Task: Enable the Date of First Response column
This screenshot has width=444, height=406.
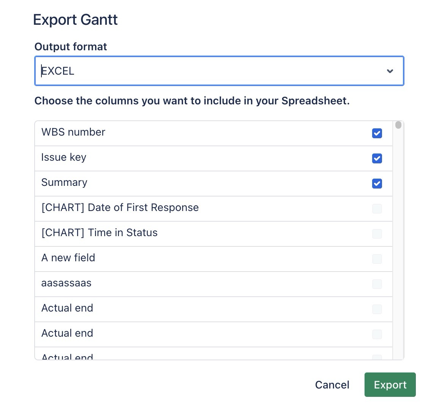Action: [377, 209]
